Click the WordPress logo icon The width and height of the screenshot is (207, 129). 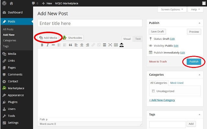[x=4, y=3]
